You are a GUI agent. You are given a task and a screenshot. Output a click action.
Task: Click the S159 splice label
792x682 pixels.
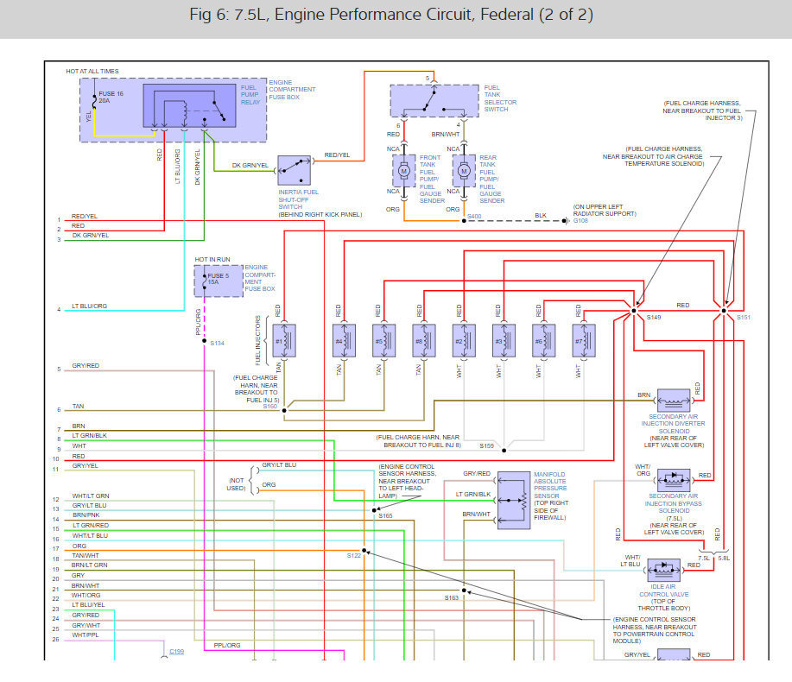(x=486, y=445)
